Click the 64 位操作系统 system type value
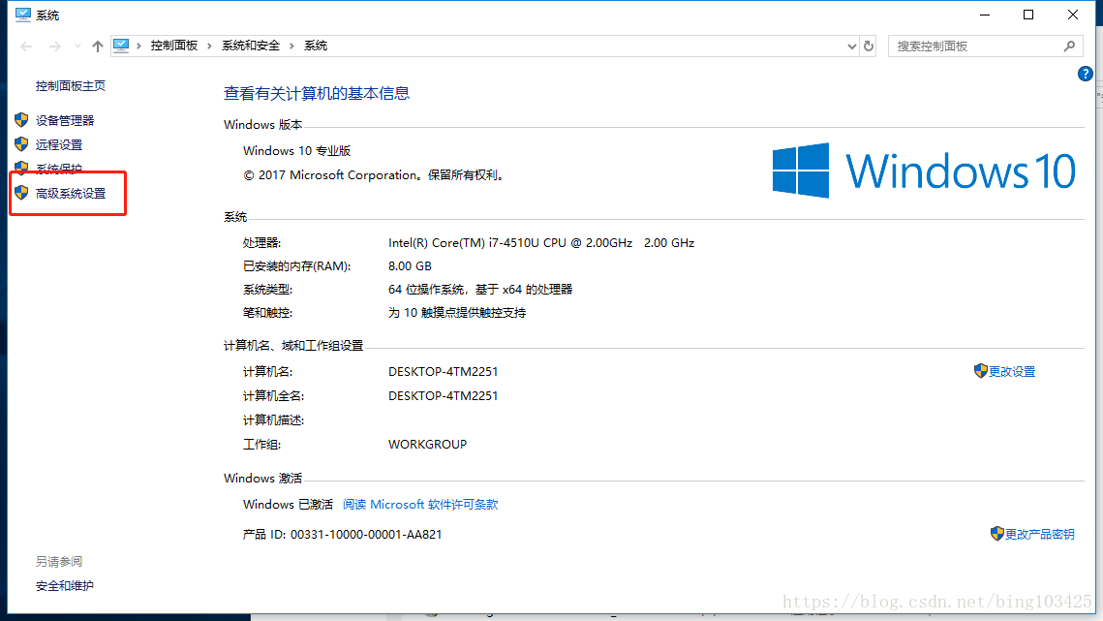The height and width of the screenshot is (621, 1103). click(x=479, y=290)
